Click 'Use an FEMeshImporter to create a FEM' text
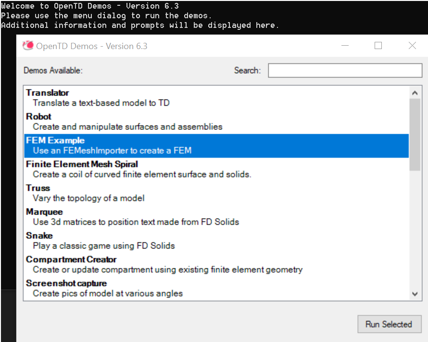The image size is (428, 342). coord(112,151)
